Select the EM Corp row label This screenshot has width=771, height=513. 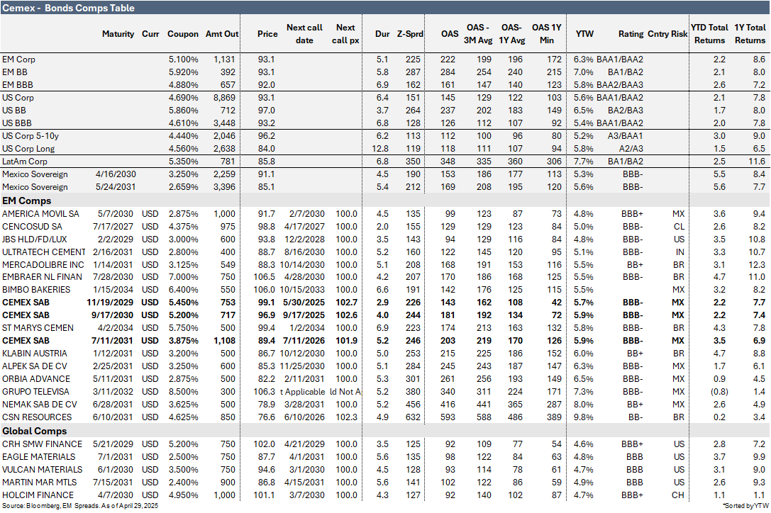coord(18,60)
